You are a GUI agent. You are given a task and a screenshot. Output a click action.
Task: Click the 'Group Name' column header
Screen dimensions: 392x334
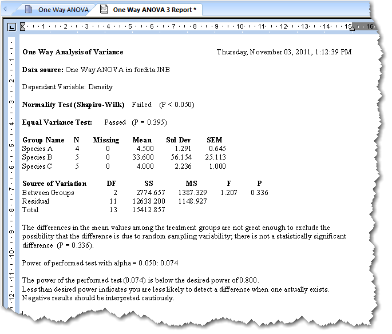(x=43, y=140)
